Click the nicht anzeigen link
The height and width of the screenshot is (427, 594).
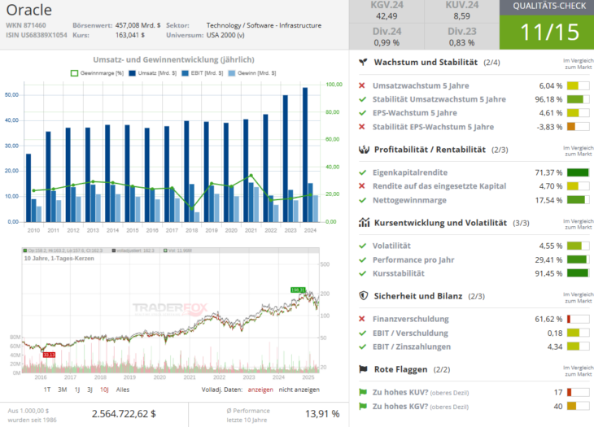(x=299, y=390)
